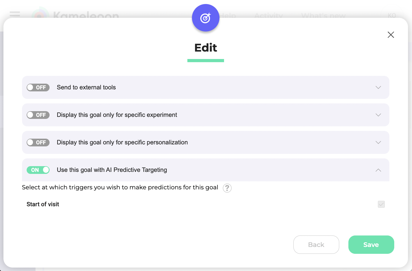The width and height of the screenshot is (412, 271).
Task: Click the Back button
Action: (316, 245)
